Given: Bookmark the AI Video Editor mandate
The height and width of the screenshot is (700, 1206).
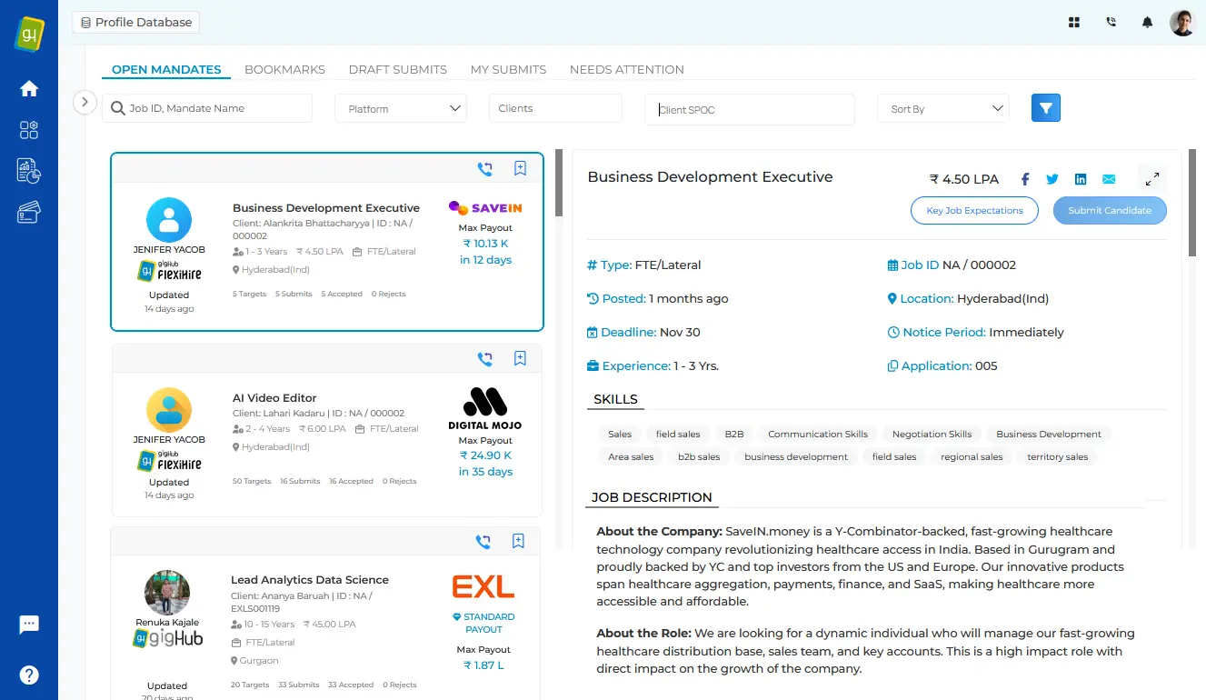Looking at the screenshot, I should [520, 358].
